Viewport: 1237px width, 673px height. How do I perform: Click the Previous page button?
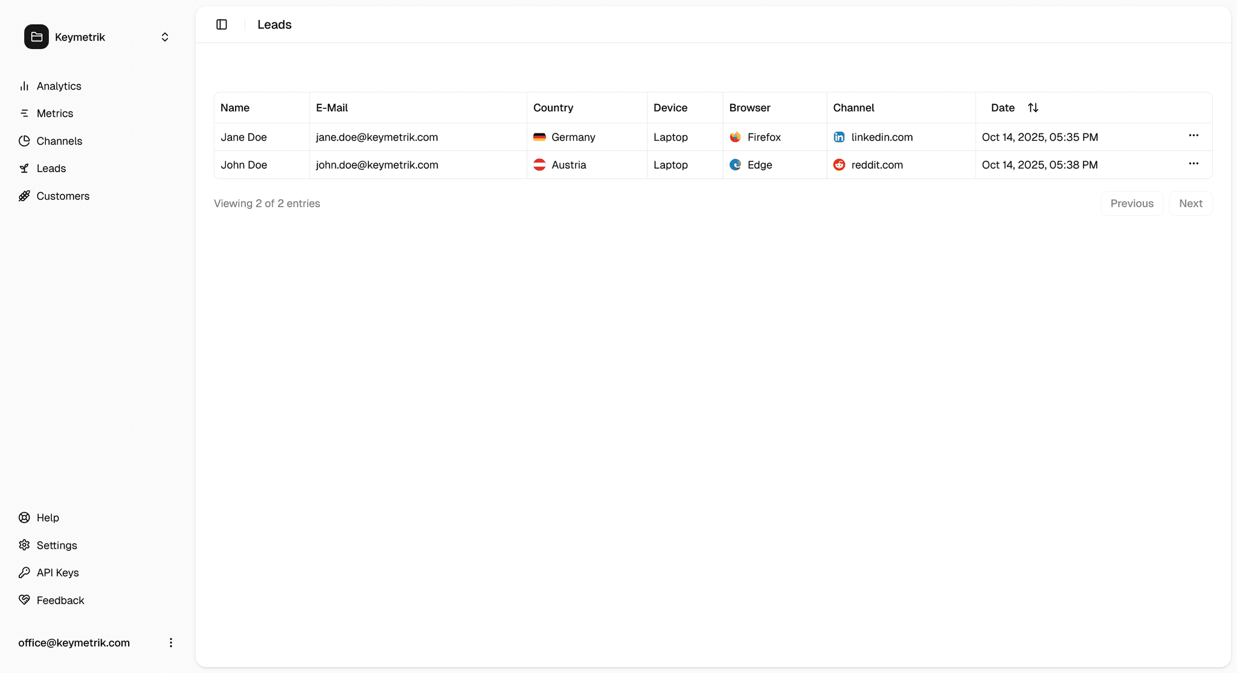[1131, 204]
